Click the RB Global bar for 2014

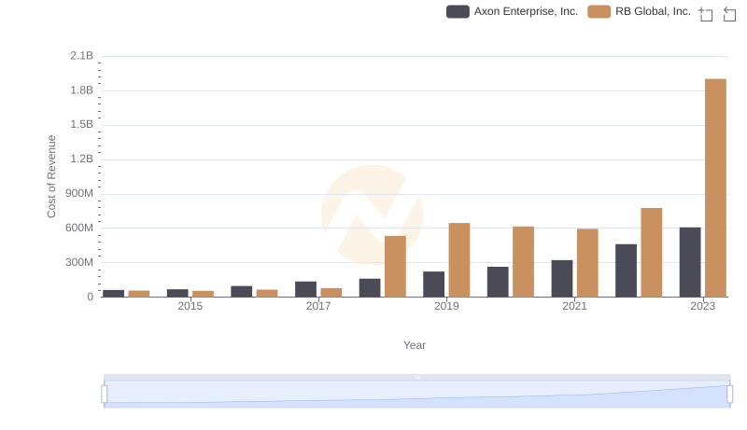139,294
